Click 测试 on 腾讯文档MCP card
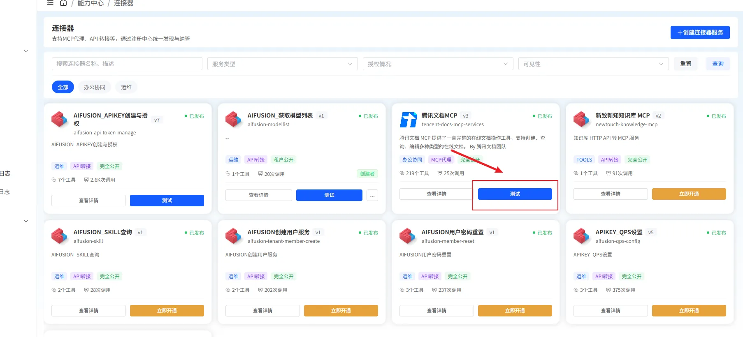This screenshot has width=743, height=337. pos(515,194)
